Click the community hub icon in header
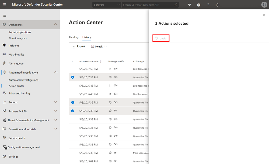 click(x=189, y=5)
